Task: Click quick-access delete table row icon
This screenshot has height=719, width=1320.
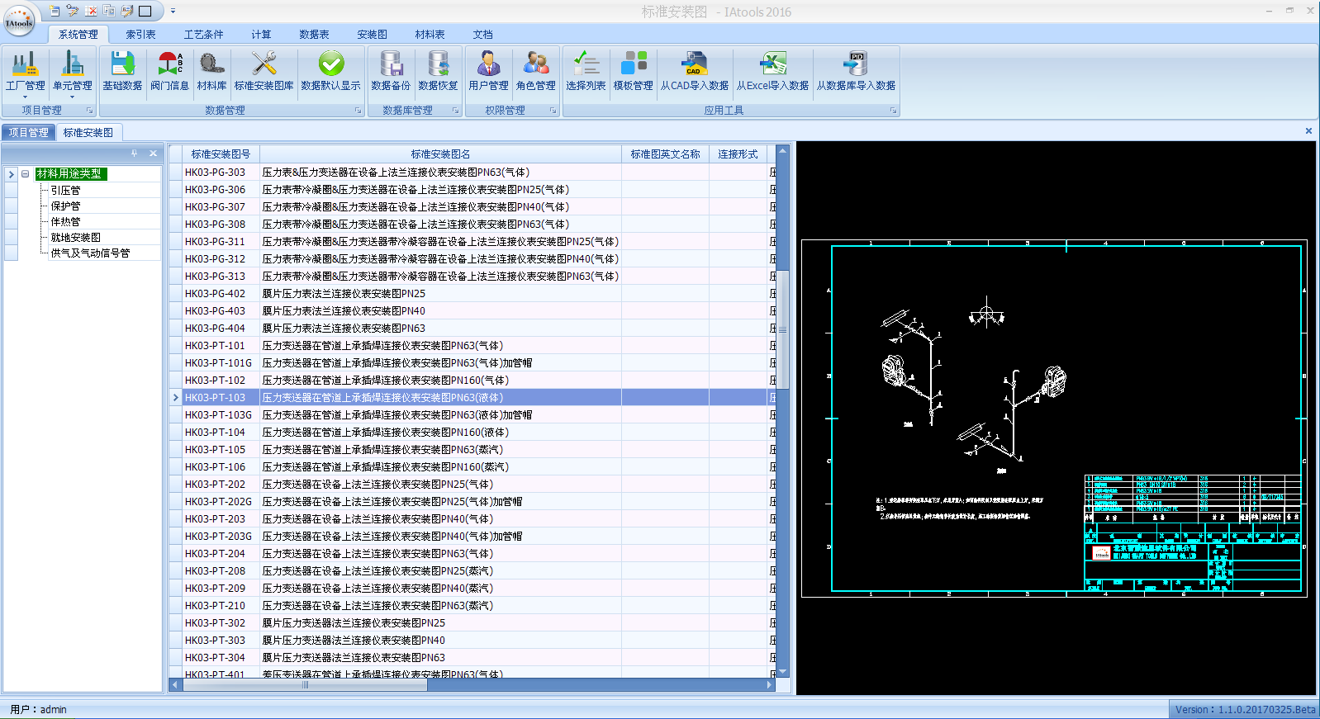Action: pyautogui.click(x=91, y=11)
